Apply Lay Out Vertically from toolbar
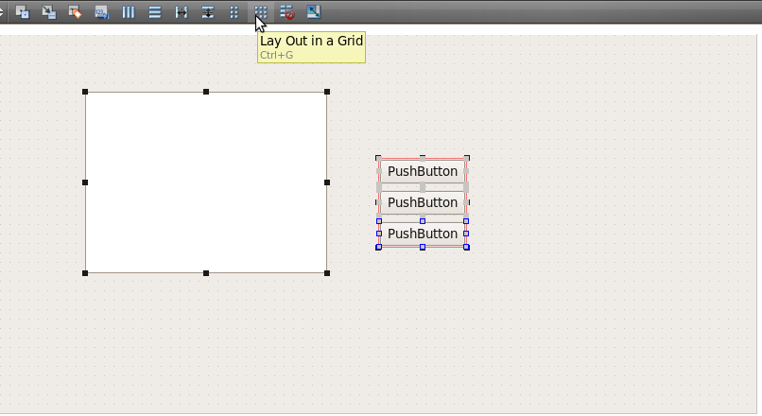This screenshot has height=416, width=762. click(x=155, y=12)
